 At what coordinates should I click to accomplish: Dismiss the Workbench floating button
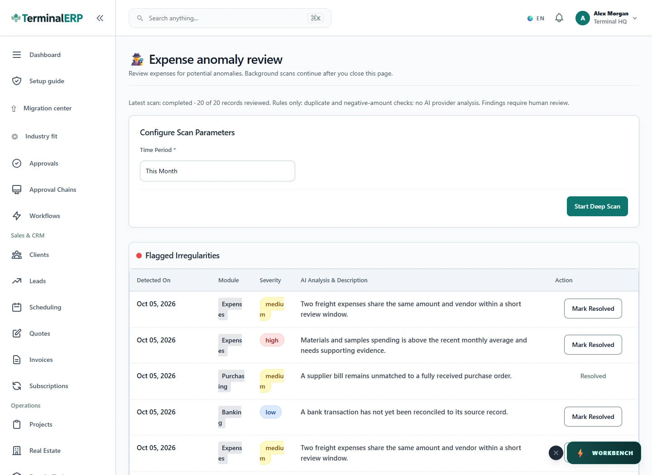[556, 453]
